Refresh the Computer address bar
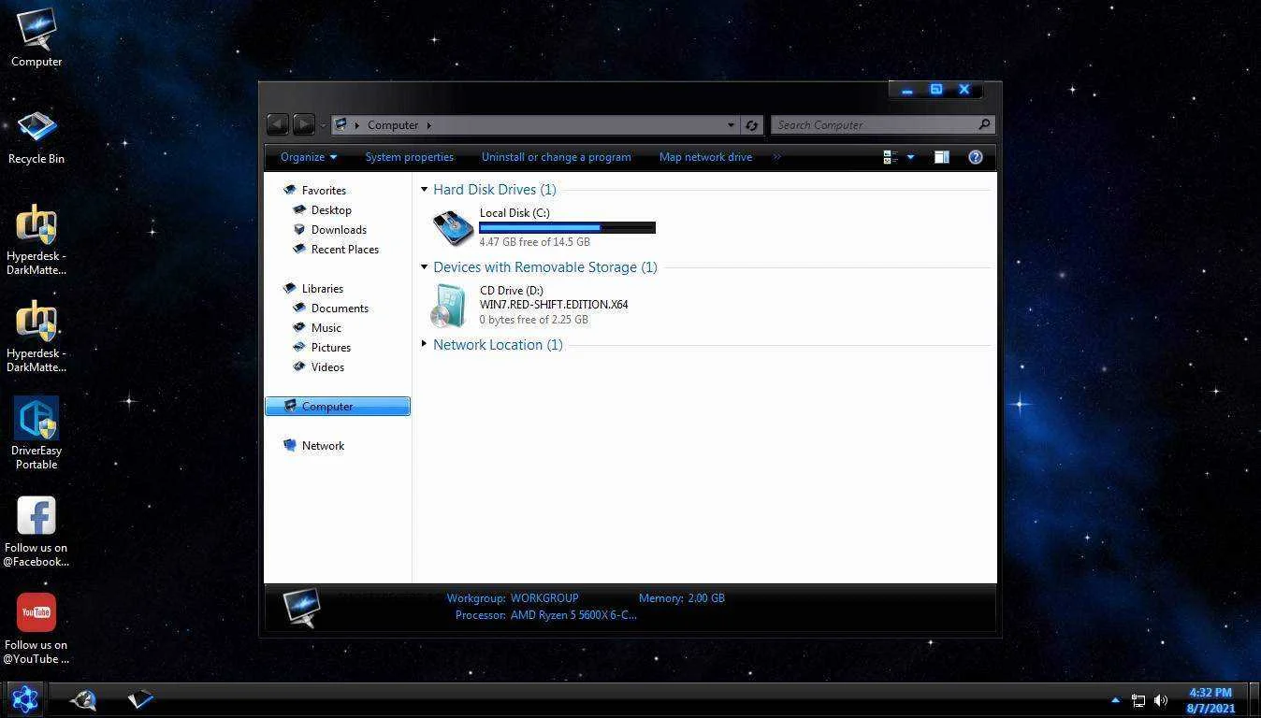1261x718 pixels. coord(751,125)
